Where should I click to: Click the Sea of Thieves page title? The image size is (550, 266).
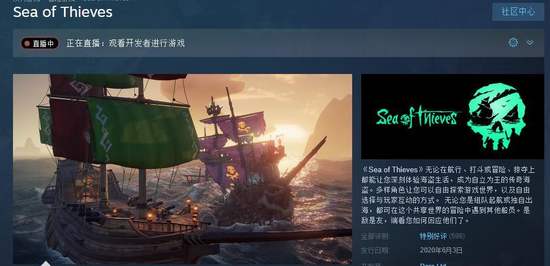(x=63, y=12)
